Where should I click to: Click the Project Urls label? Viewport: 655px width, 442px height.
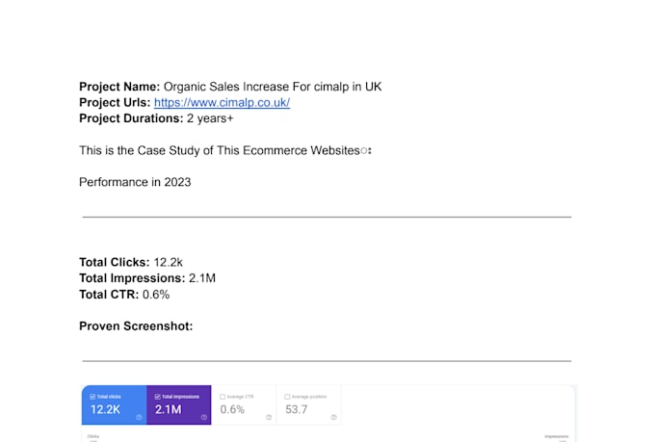click(x=115, y=102)
